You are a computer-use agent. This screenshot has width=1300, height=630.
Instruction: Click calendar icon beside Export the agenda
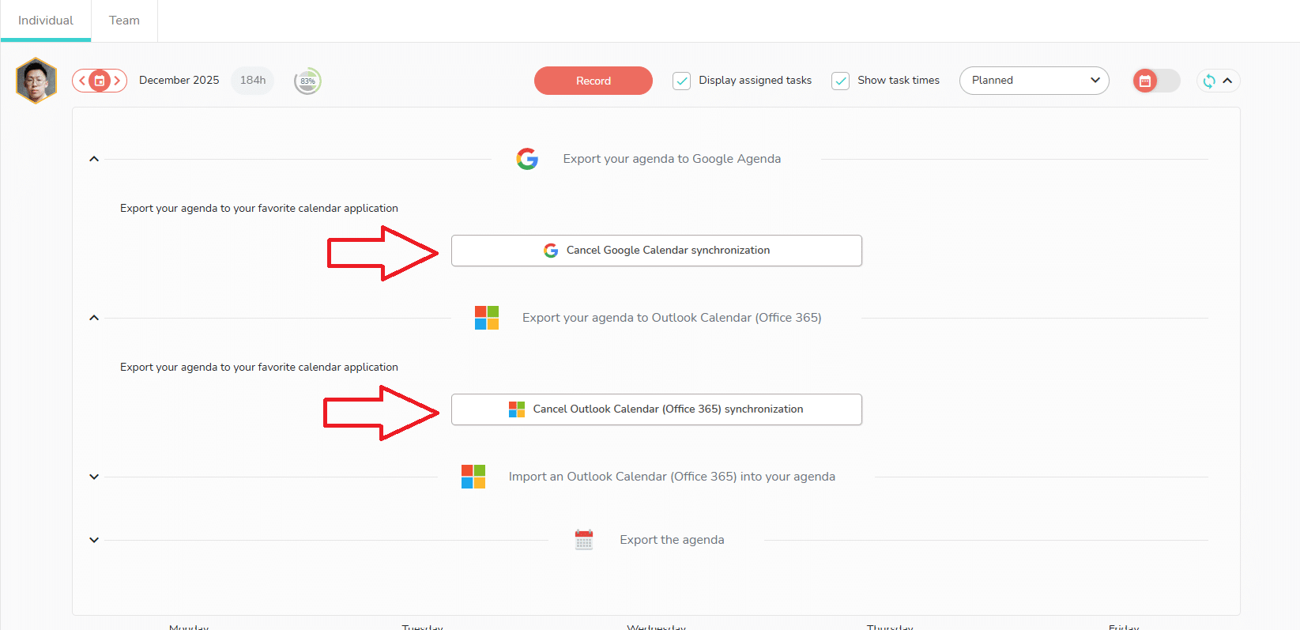coord(584,540)
